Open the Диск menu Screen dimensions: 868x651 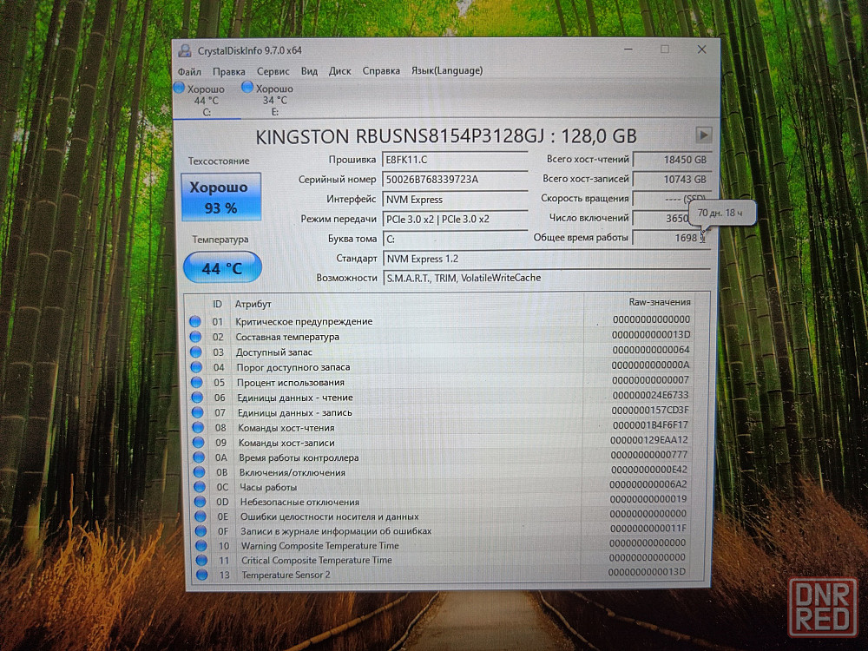point(340,71)
